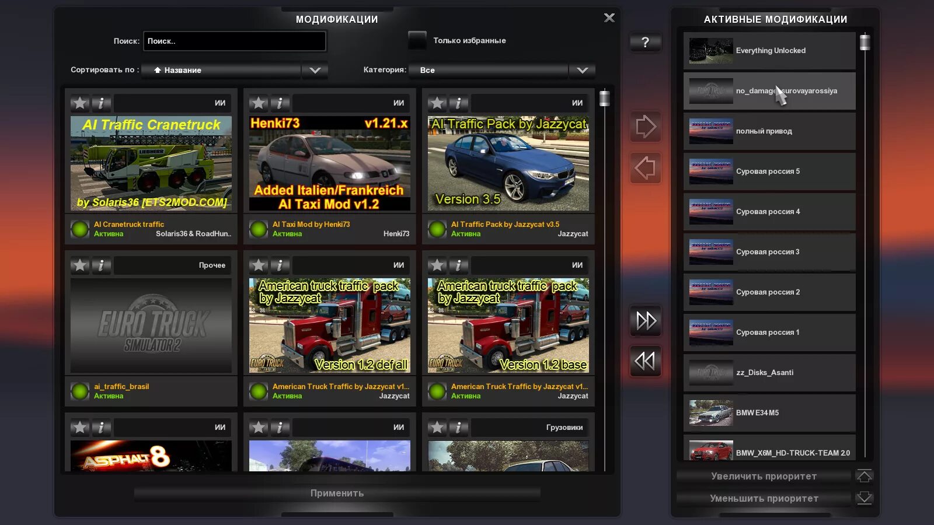Open info for AI Traffic Pack by Jazzycat
Image resolution: width=934 pixels, height=525 pixels.
tap(458, 103)
